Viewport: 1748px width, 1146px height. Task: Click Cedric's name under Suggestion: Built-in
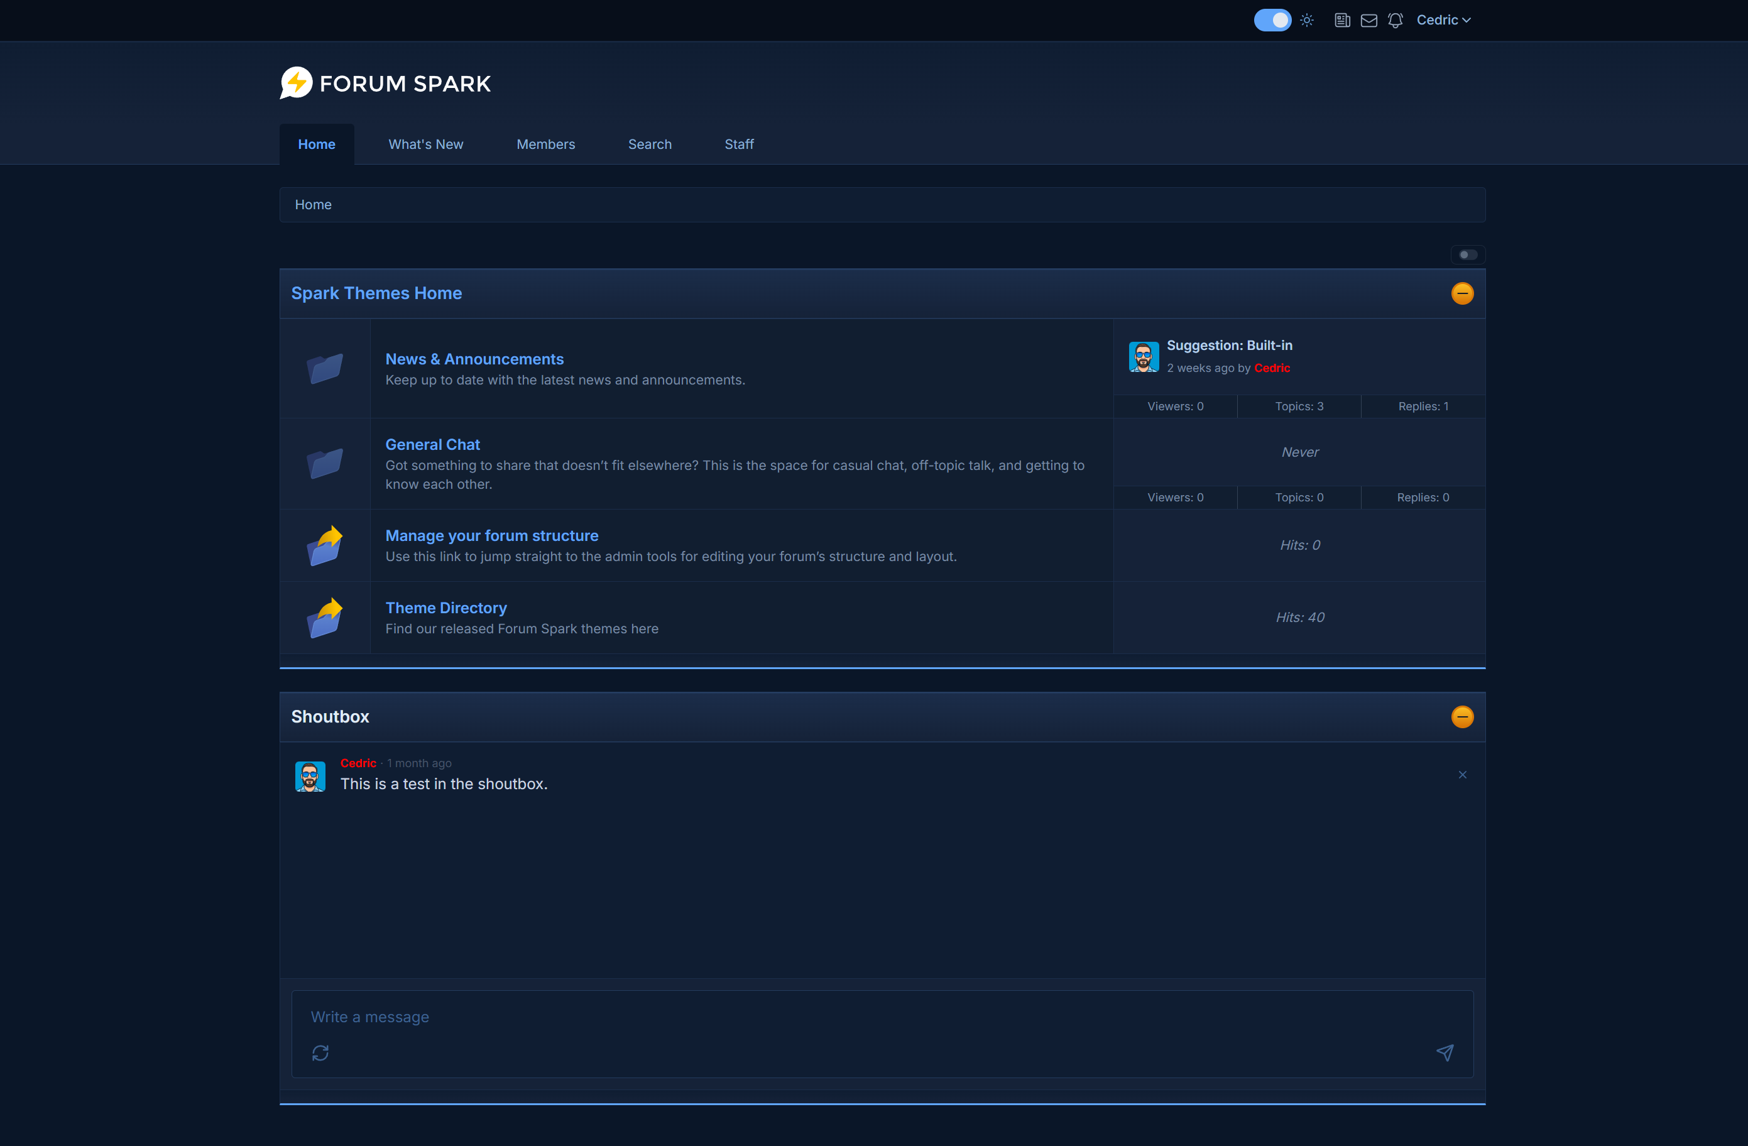click(x=1272, y=368)
